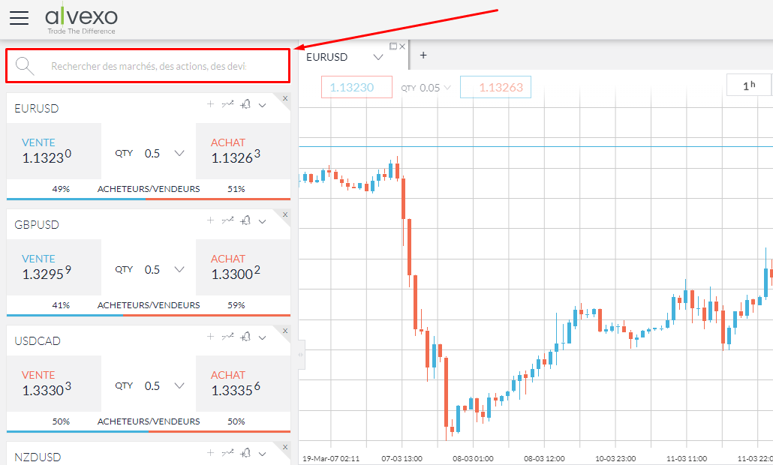Buy USDCAD at ACHAT 1.33356

click(x=243, y=383)
